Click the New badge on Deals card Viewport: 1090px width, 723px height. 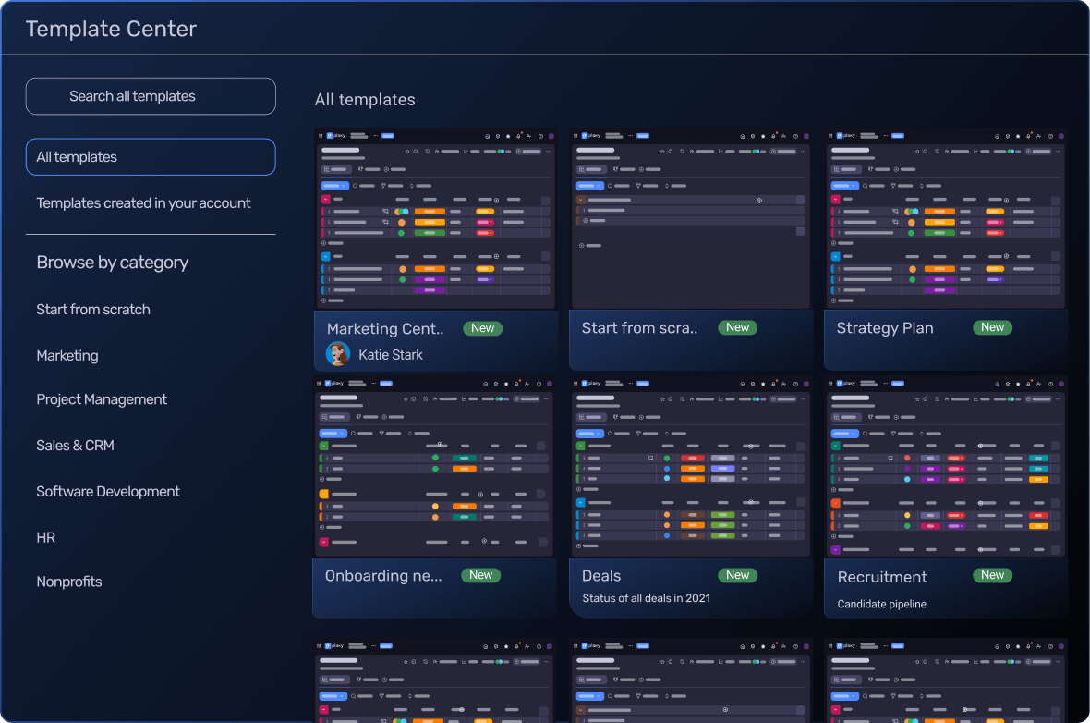click(x=737, y=575)
